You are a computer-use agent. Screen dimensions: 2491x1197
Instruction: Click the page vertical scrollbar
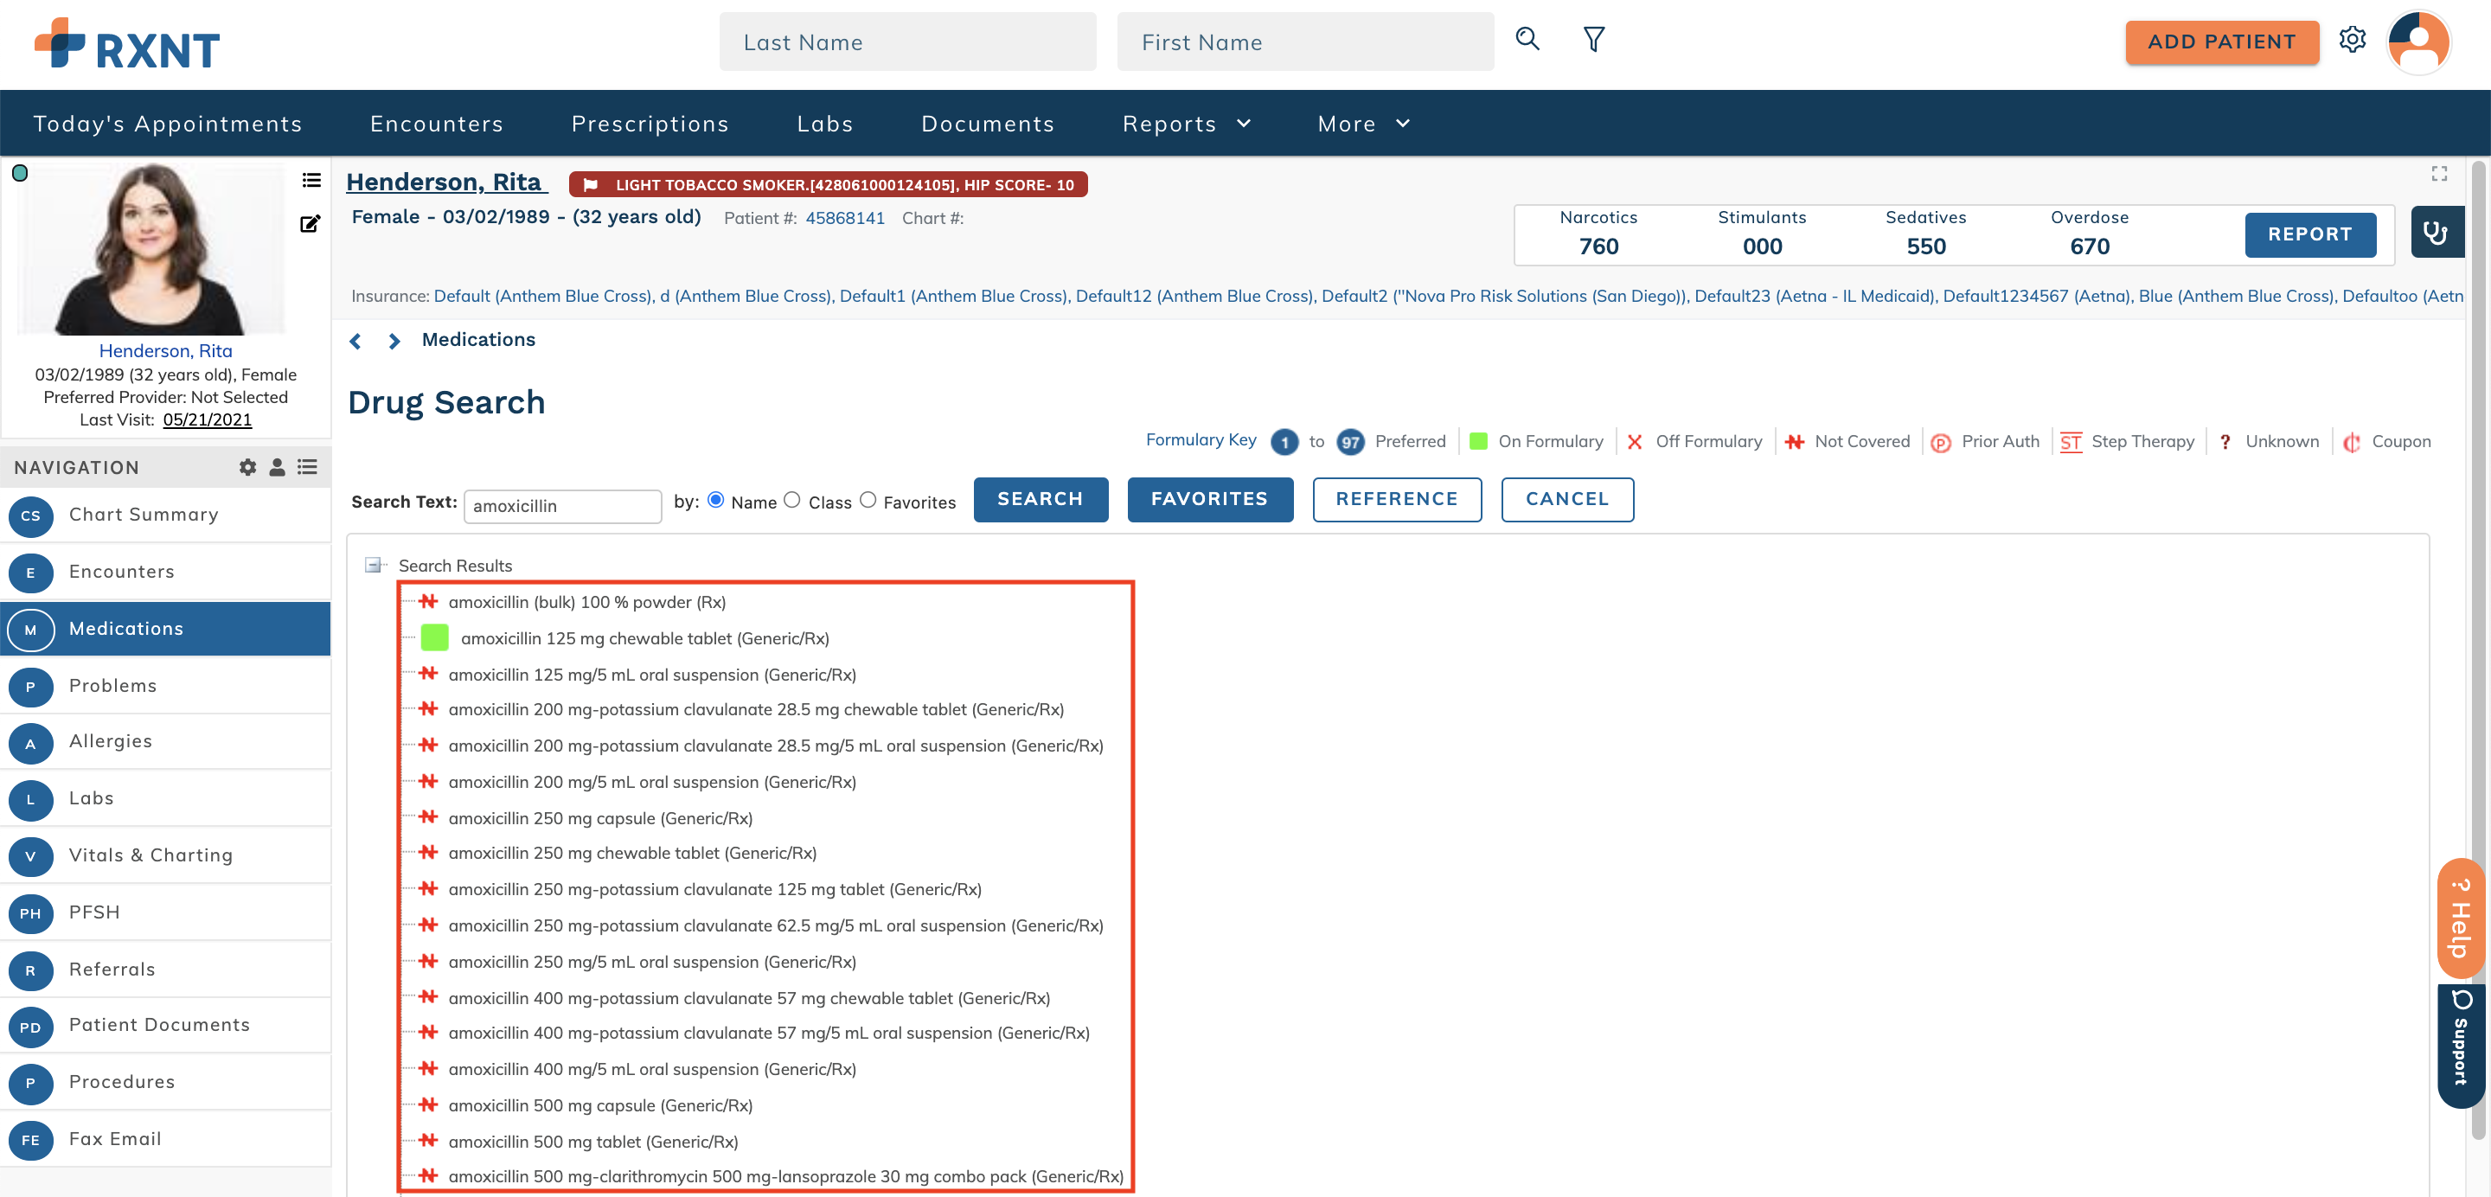tap(2477, 648)
